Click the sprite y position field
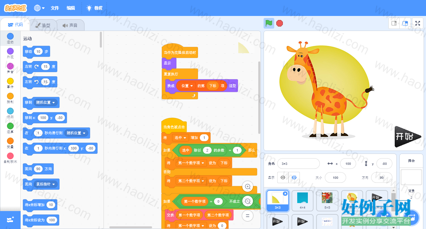This screenshot has height=229, width=426. click(384, 164)
